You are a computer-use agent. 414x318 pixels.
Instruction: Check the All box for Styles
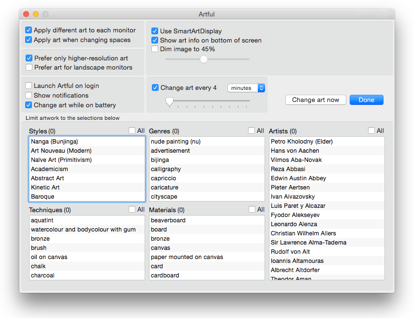point(132,130)
